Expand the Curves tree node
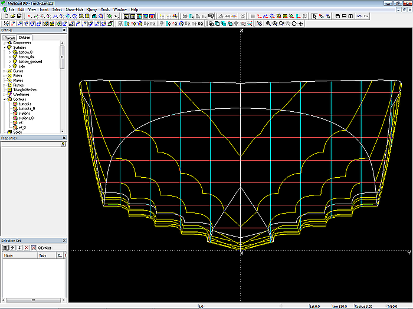This screenshot has width=413, height=309. pos(5,71)
